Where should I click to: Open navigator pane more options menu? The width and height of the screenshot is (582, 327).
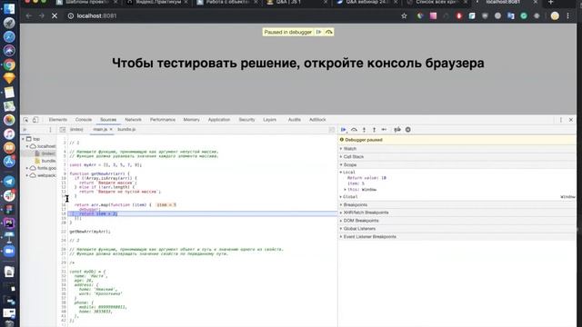pyautogui.click(x=50, y=130)
